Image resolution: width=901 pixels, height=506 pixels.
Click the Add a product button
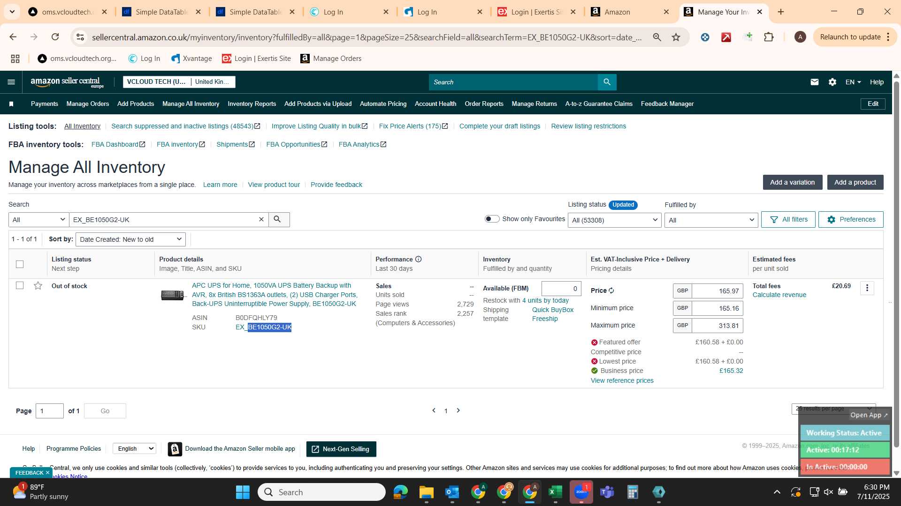[x=855, y=182]
